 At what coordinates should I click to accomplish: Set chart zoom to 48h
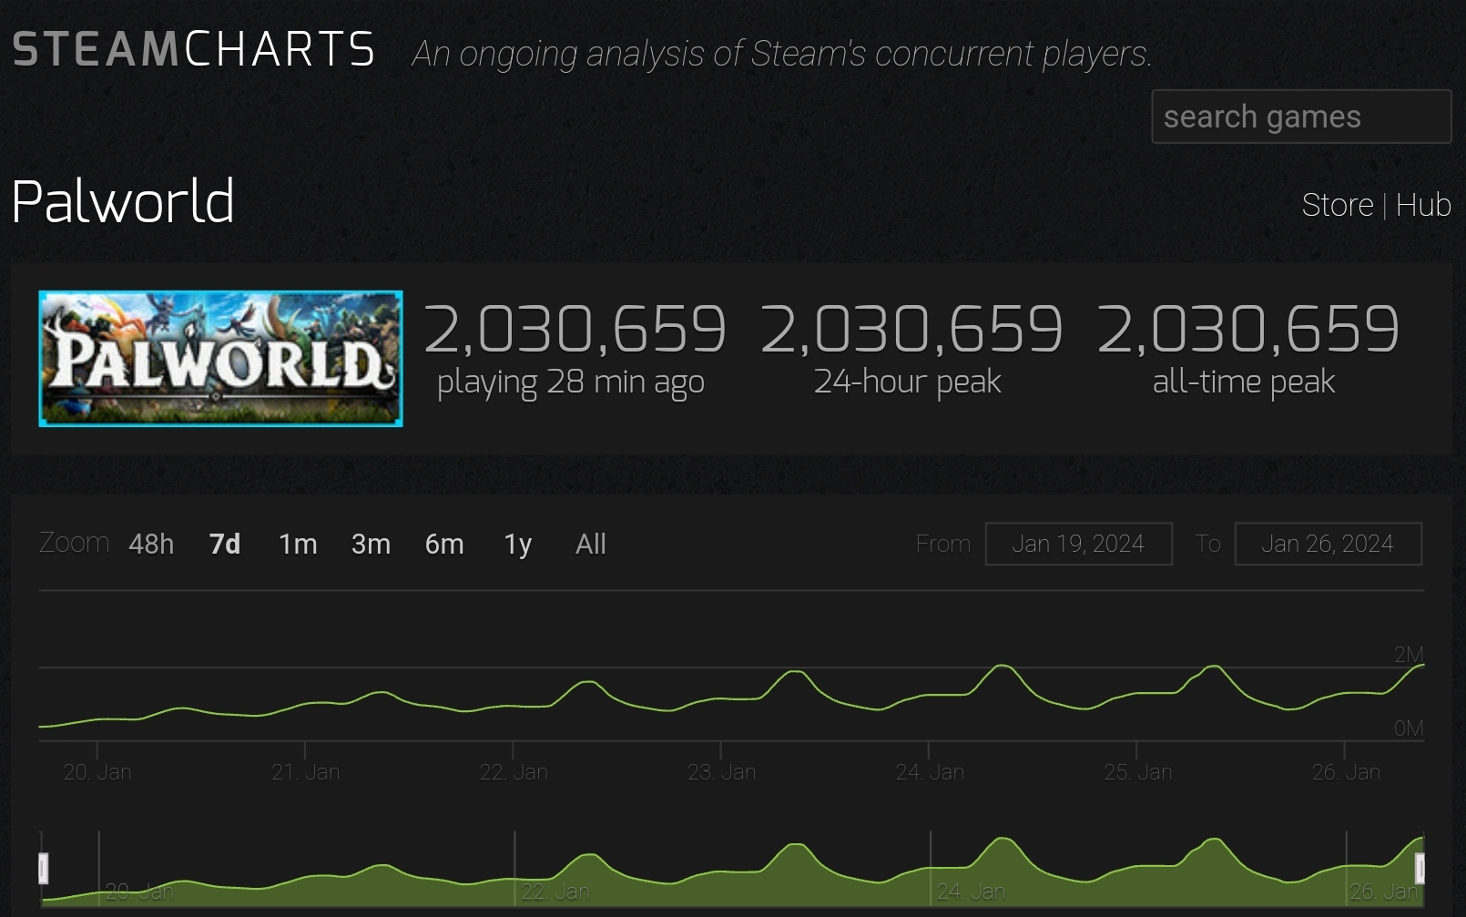click(x=151, y=544)
